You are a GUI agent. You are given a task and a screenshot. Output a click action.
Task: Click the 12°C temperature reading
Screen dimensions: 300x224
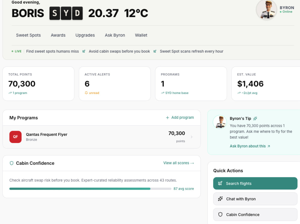136,13
